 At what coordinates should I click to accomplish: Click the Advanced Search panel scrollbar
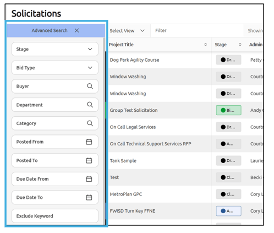(x=104, y=131)
